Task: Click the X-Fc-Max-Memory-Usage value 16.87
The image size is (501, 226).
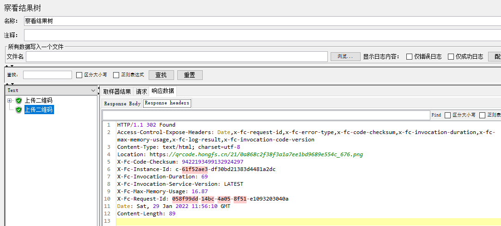Action: [x=199, y=191]
